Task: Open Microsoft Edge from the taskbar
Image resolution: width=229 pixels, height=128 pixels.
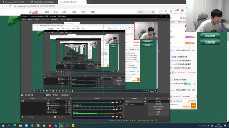Action: click(15, 125)
